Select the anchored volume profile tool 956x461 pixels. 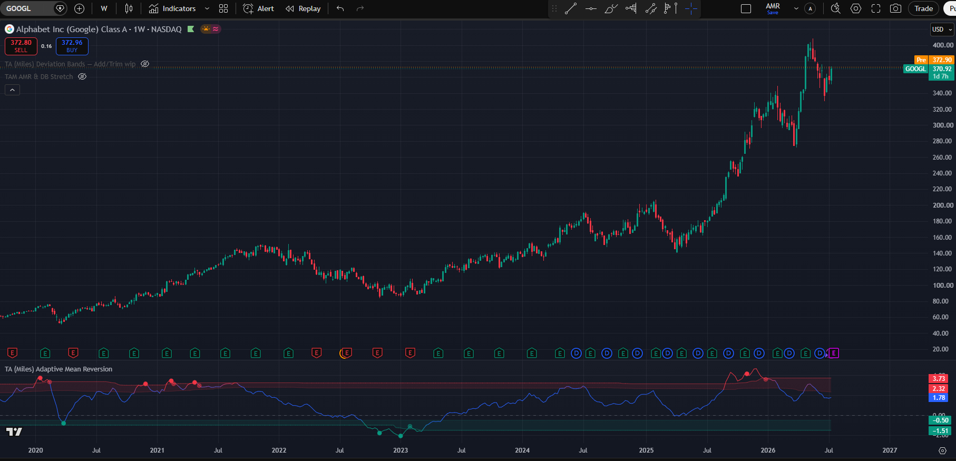pos(670,8)
